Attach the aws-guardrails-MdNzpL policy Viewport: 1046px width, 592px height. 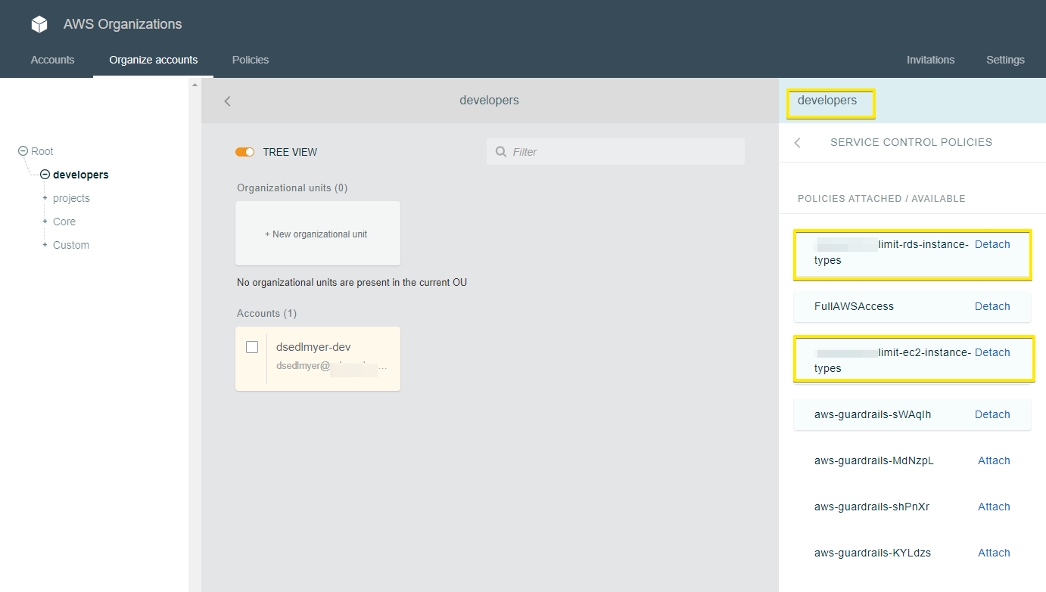[994, 460]
